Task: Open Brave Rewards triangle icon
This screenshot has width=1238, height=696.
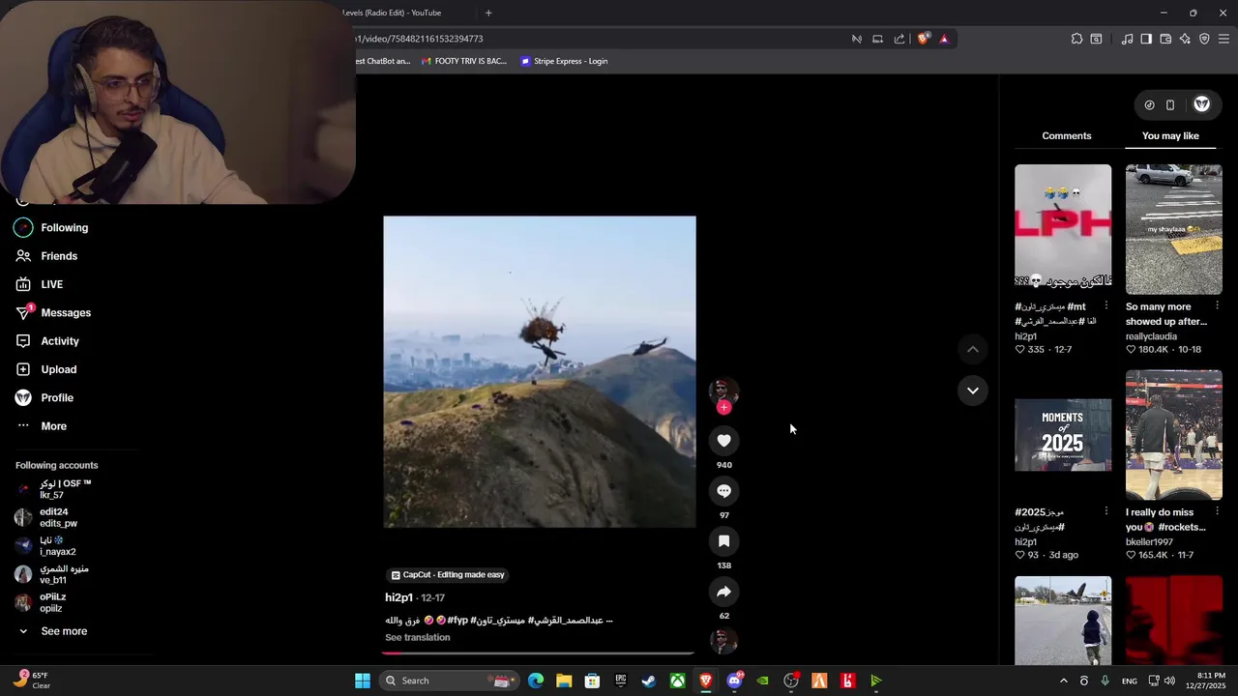Action: click(x=944, y=39)
